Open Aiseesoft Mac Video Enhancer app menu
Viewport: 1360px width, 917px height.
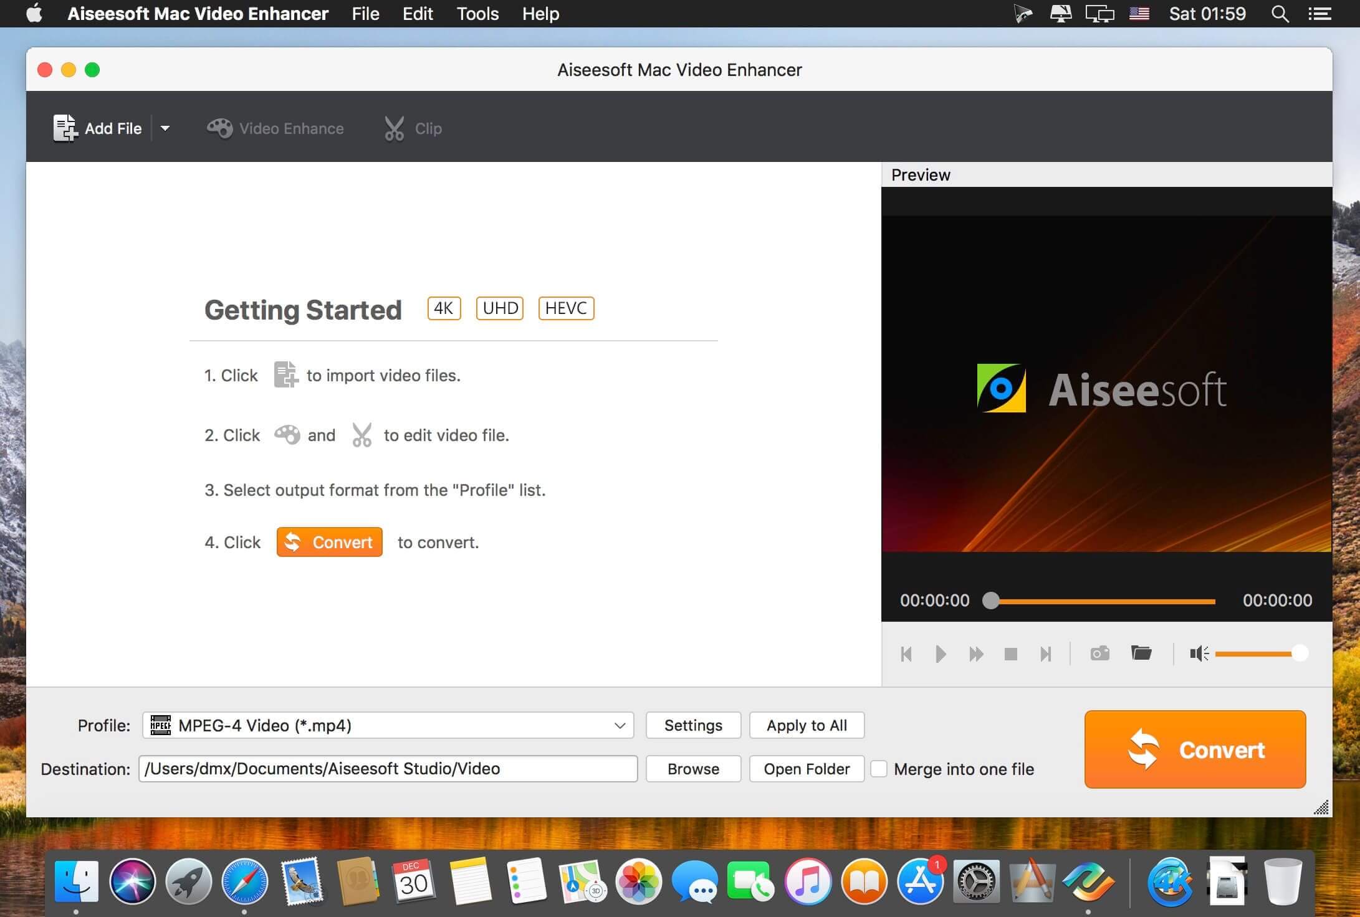[198, 14]
